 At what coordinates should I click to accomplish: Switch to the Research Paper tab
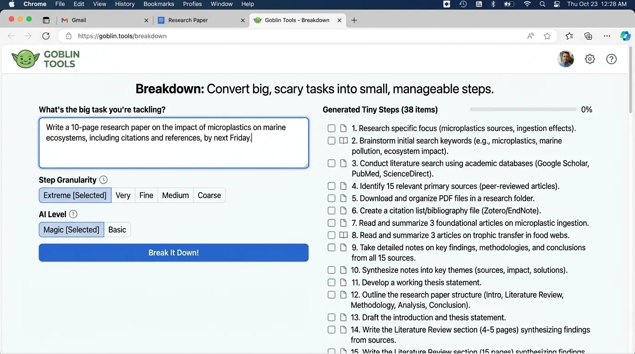click(x=201, y=20)
